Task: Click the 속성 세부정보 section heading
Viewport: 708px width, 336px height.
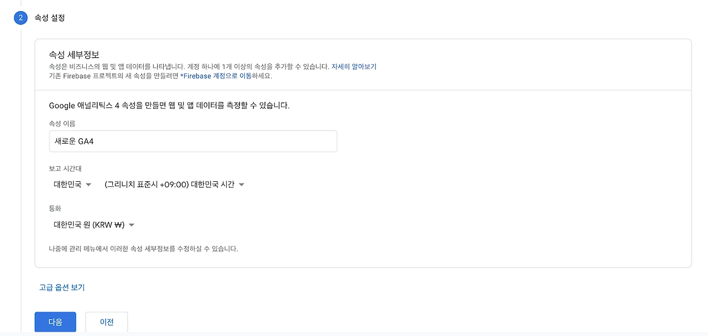Action: click(74, 55)
